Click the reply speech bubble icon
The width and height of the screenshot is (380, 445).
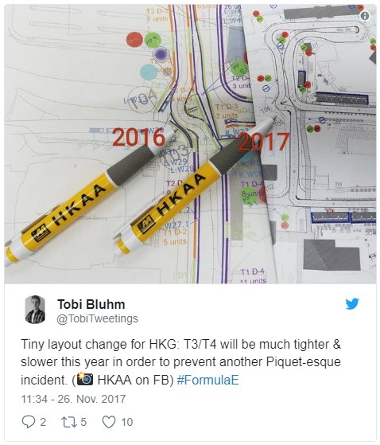[x=29, y=422]
